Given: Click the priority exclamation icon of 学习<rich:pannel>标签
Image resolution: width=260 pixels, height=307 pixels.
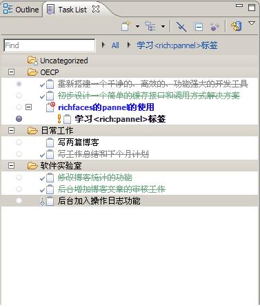Looking at the screenshot, I should (x=59, y=118).
